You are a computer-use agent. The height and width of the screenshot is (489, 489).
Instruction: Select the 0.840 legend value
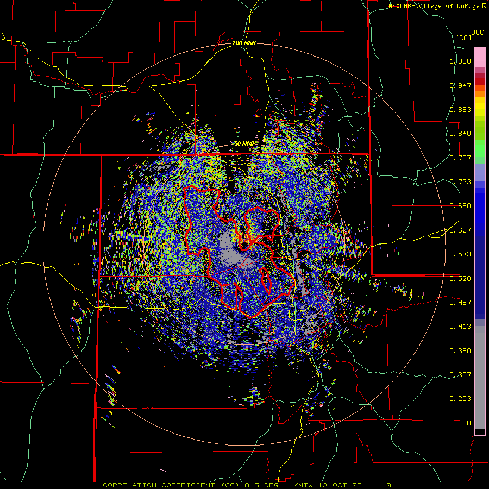click(460, 134)
